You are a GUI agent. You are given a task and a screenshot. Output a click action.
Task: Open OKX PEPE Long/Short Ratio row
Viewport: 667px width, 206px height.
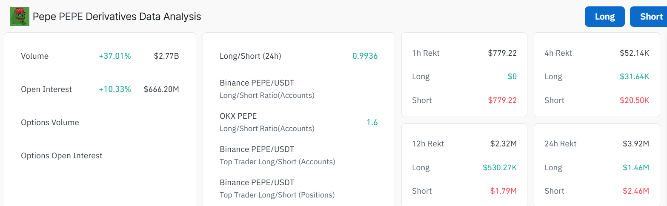coord(298,122)
